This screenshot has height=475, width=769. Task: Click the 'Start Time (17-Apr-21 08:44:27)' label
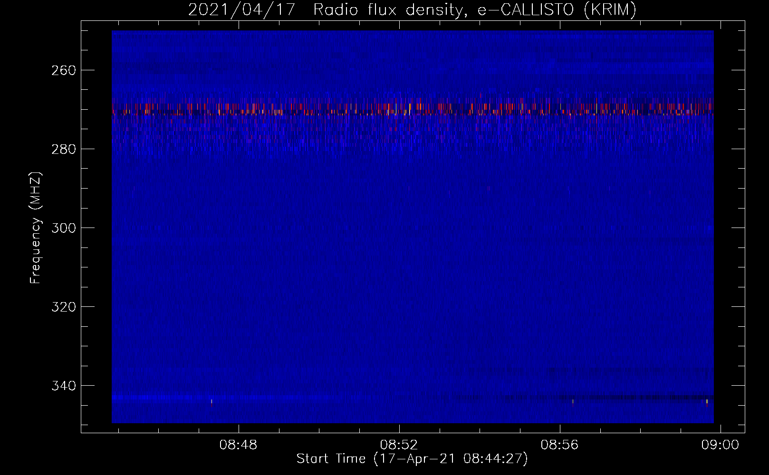click(x=412, y=459)
